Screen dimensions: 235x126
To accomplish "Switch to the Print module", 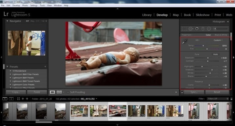I will (218, 15).
